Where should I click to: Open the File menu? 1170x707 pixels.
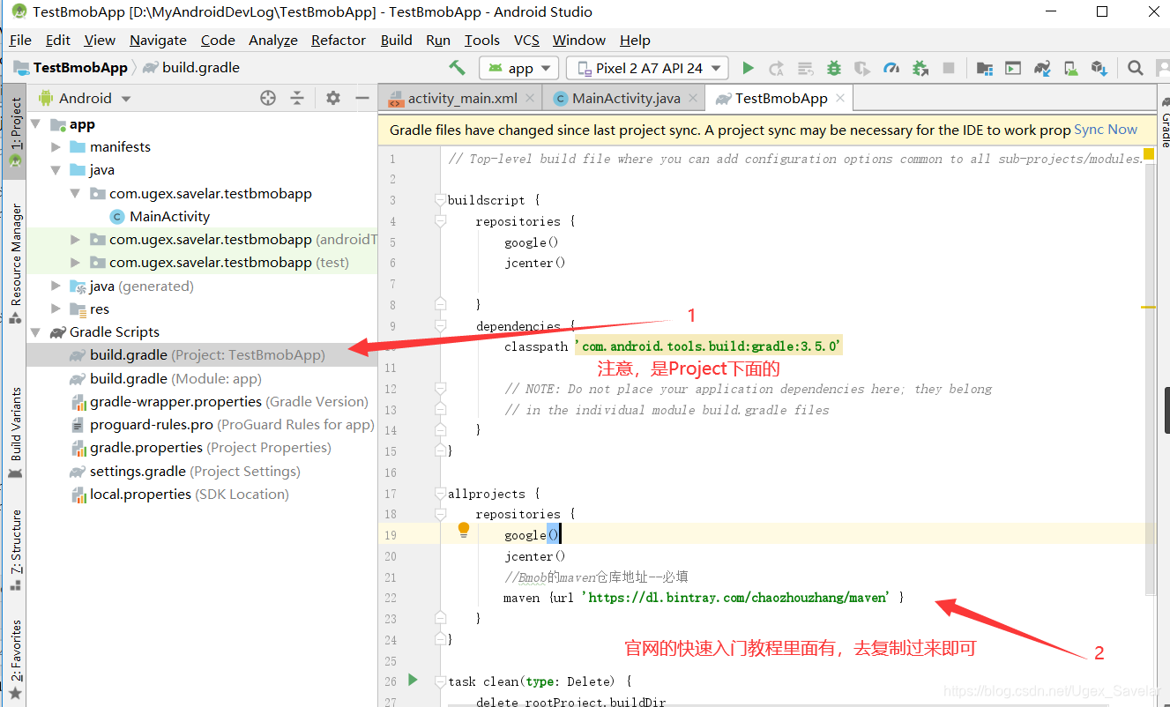(x=20, y=40)
